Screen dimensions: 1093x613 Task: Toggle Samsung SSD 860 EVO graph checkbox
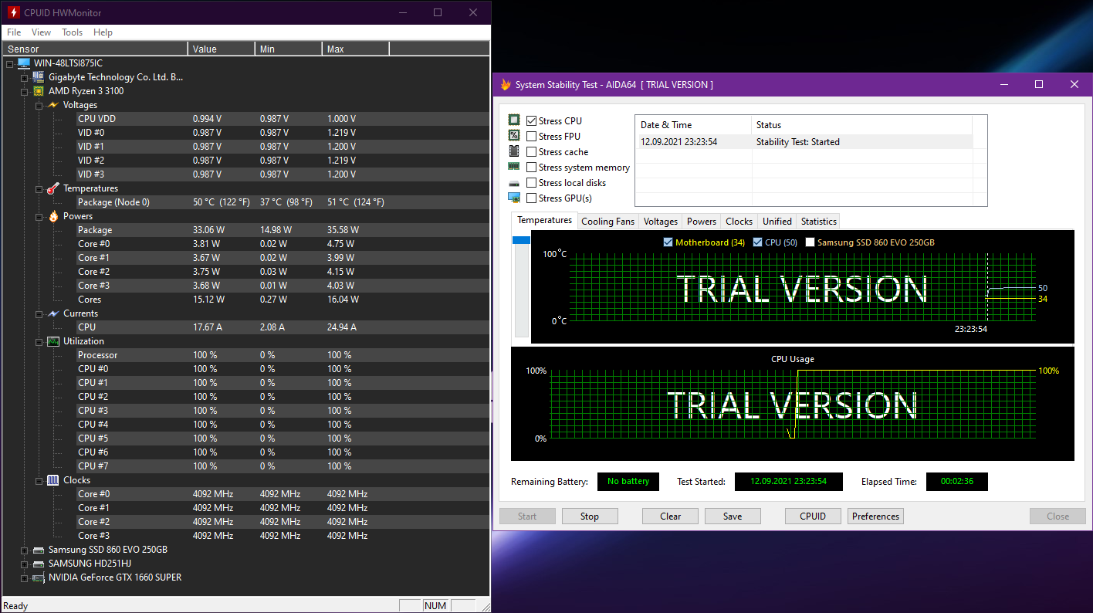click(810, 242)
